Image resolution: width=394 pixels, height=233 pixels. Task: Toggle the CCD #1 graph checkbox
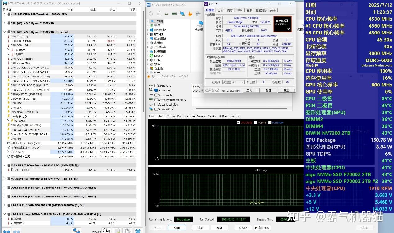click(256, 123)
